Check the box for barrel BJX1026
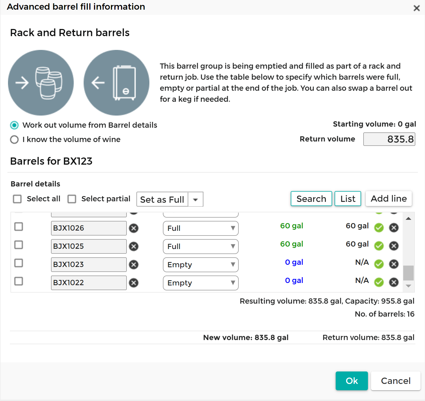 tap(18, 227)
